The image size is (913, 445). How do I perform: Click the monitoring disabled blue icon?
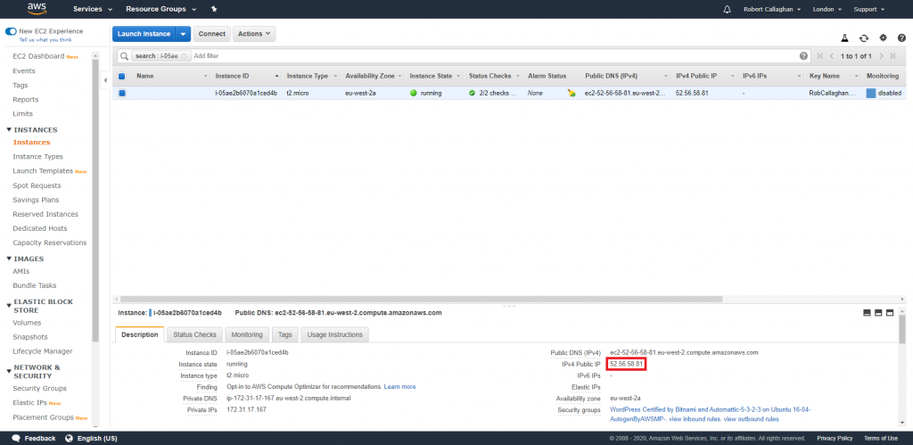pyautogui.click(x=871, y=94)
